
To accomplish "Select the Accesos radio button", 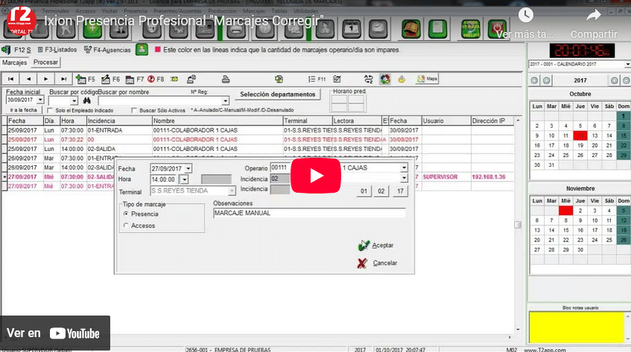I will coord(127,225).
